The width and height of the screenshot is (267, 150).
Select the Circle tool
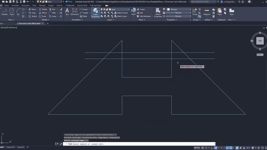(12, 12)
